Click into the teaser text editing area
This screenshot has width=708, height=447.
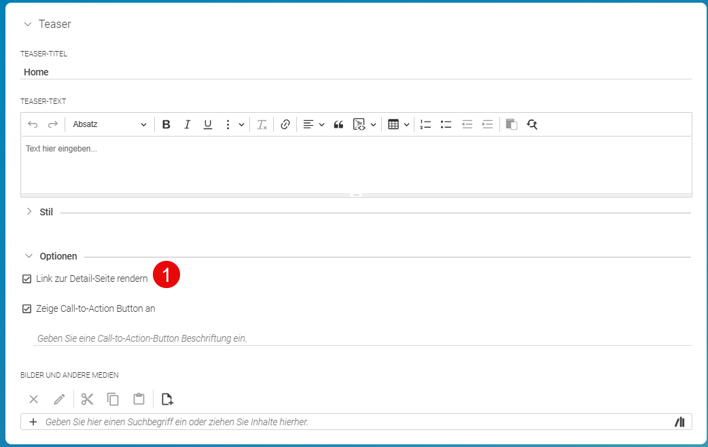coord(356,165)
